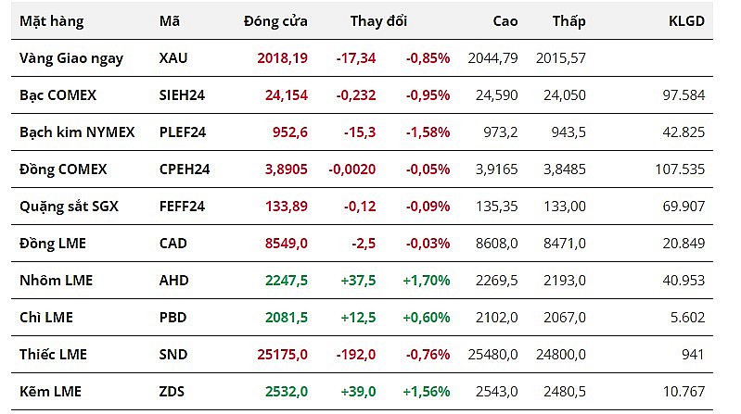Click the Mã column header
The width and height of the screenshot is (741, 414).
click(x=170, y=20)
